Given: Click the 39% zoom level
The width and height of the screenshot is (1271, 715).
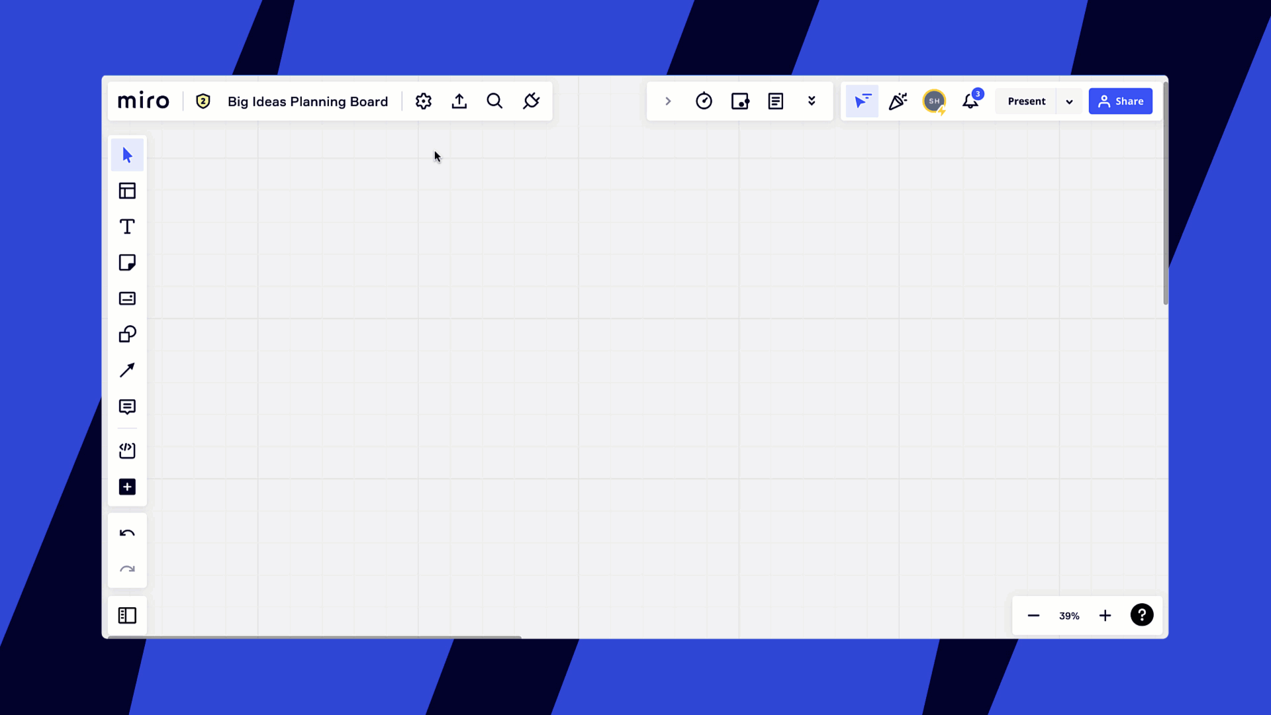Looking at the screenshot, I should [1069, 616].
